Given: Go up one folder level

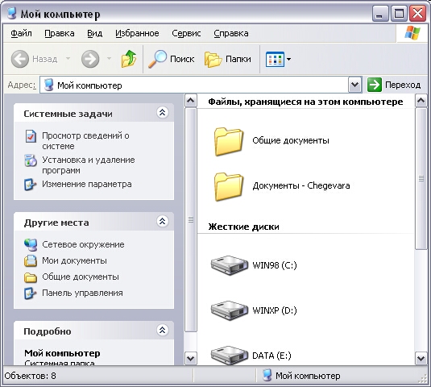Looking at the screenshot, I should pyautogui.click(x=129, y=59).
